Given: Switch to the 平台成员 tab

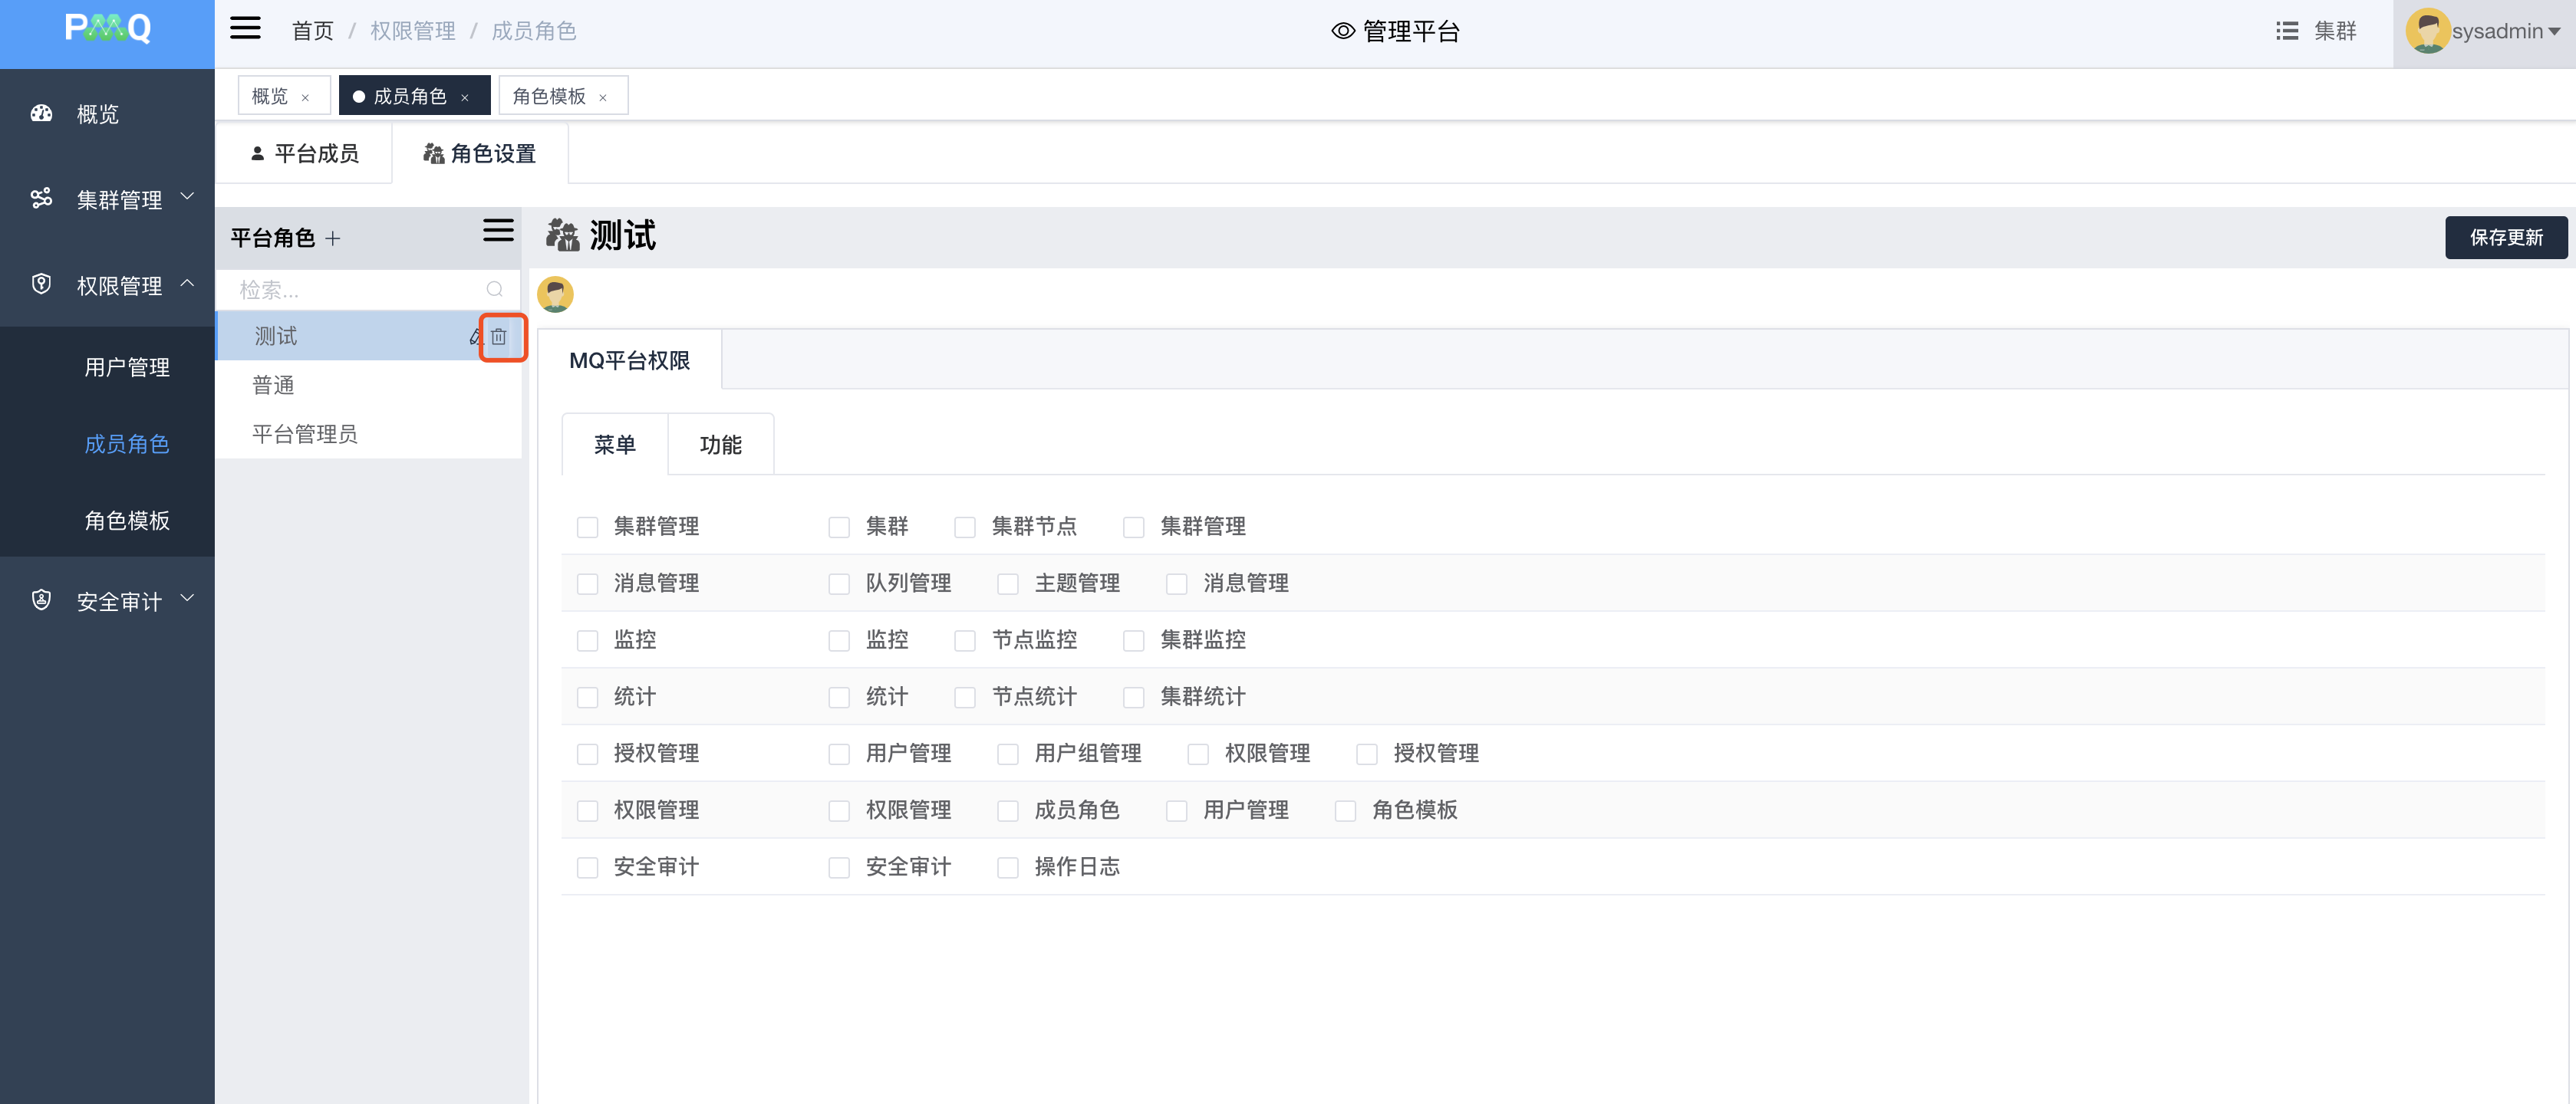Looking at the screenshot, I should point(304,153).
